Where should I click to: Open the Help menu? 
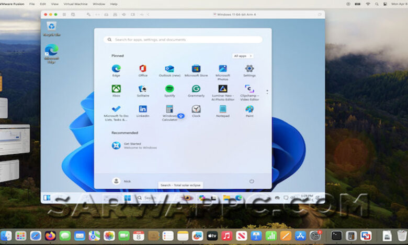pos(114,4)
